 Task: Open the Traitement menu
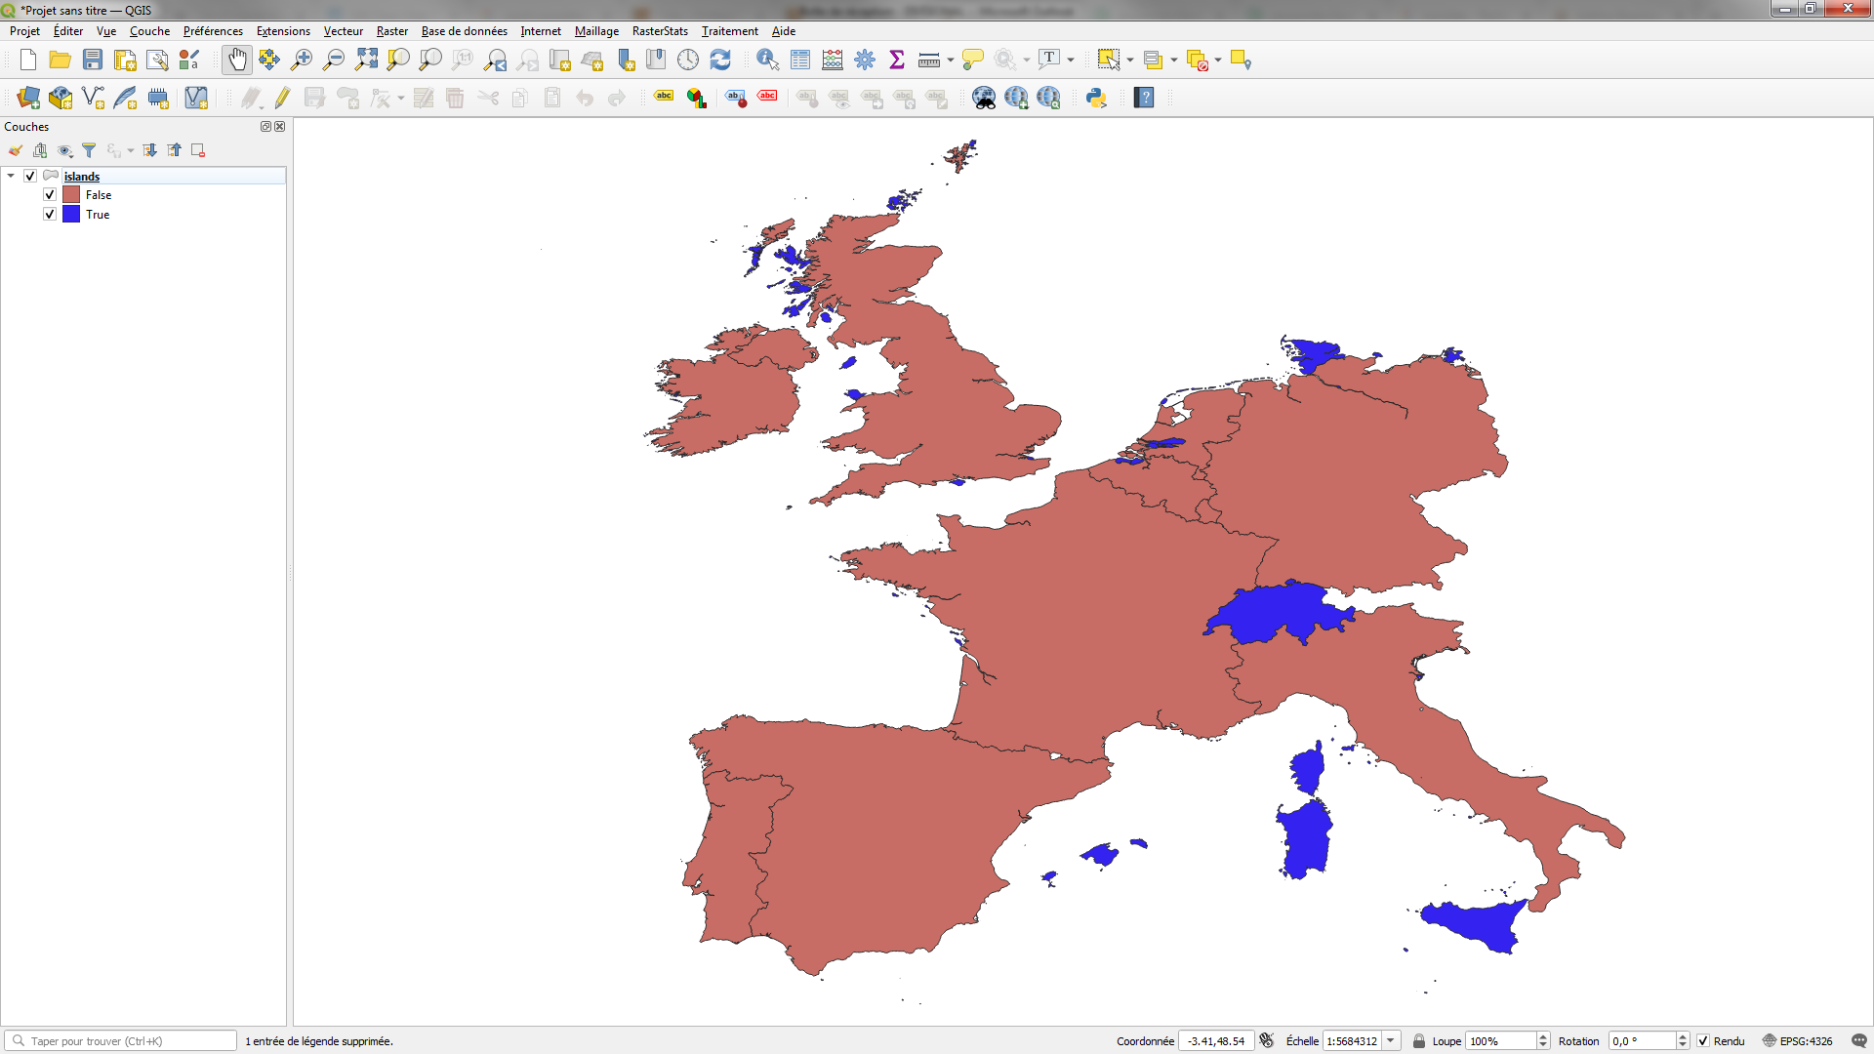tap(730, 31)
